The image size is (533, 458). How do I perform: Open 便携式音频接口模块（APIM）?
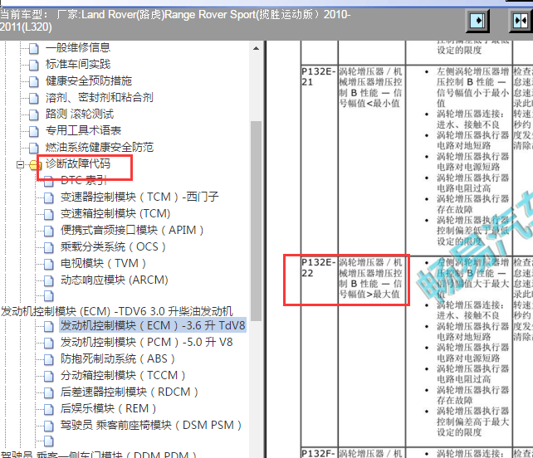coord(132,230)
